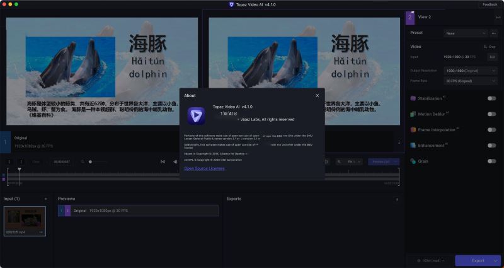The image size is (504, 268).
Task: Click the add input plus icon
Action: [45, 199]
